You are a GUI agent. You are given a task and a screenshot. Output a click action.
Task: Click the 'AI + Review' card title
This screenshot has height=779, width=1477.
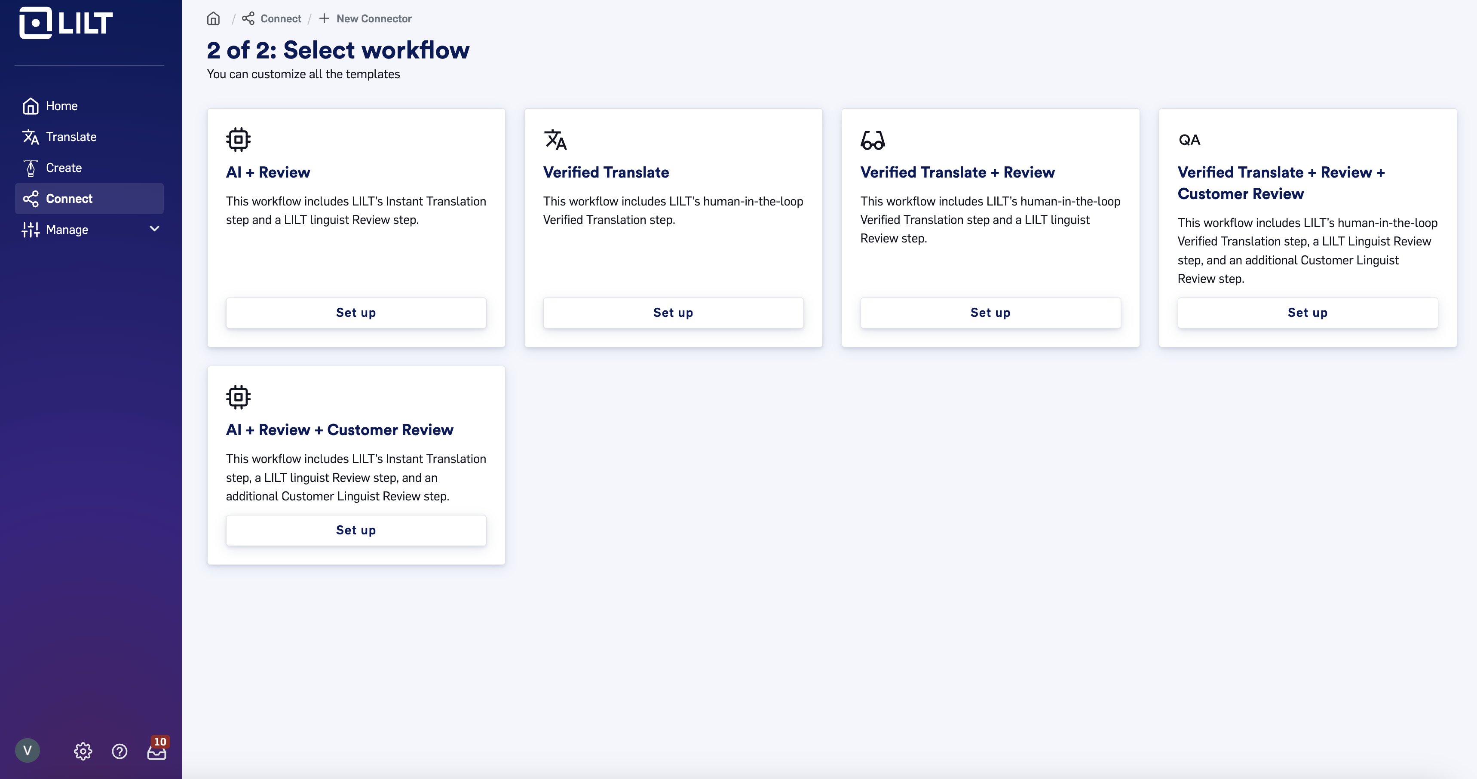point(268,172)
